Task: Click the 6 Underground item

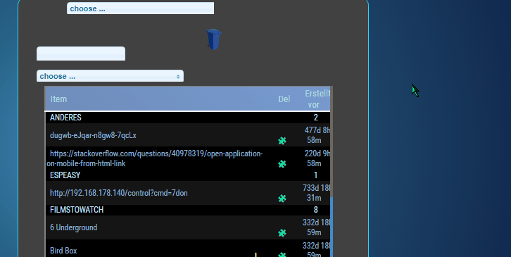Action: click(74, 227)
